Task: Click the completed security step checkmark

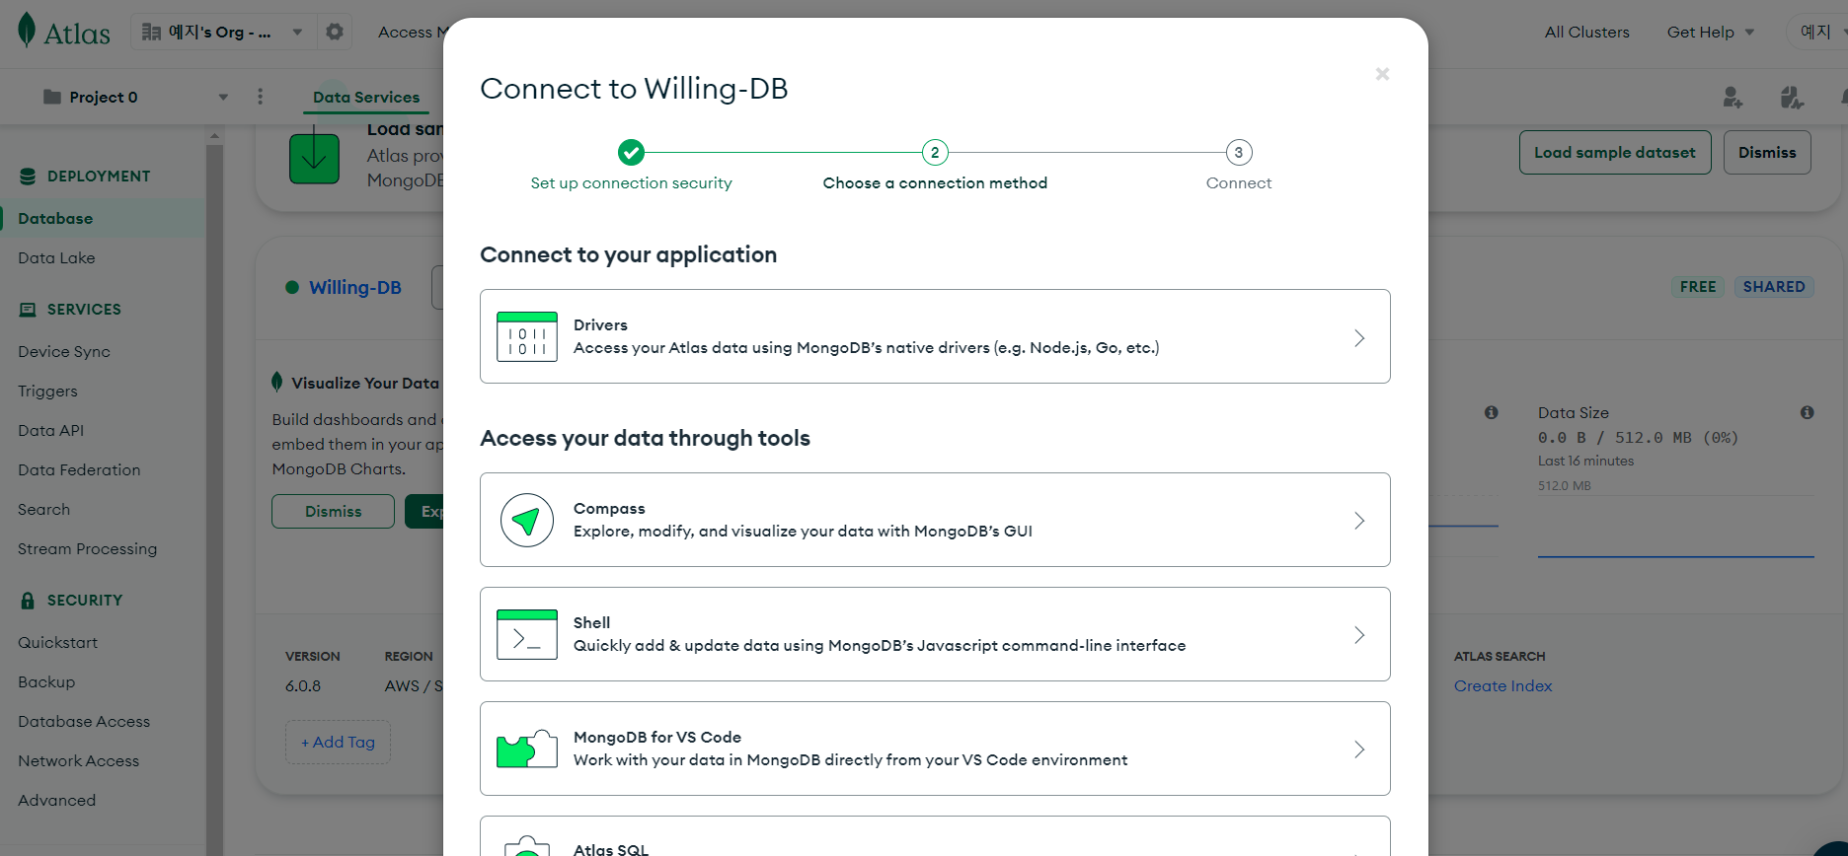Action: [x=631, y=152]
